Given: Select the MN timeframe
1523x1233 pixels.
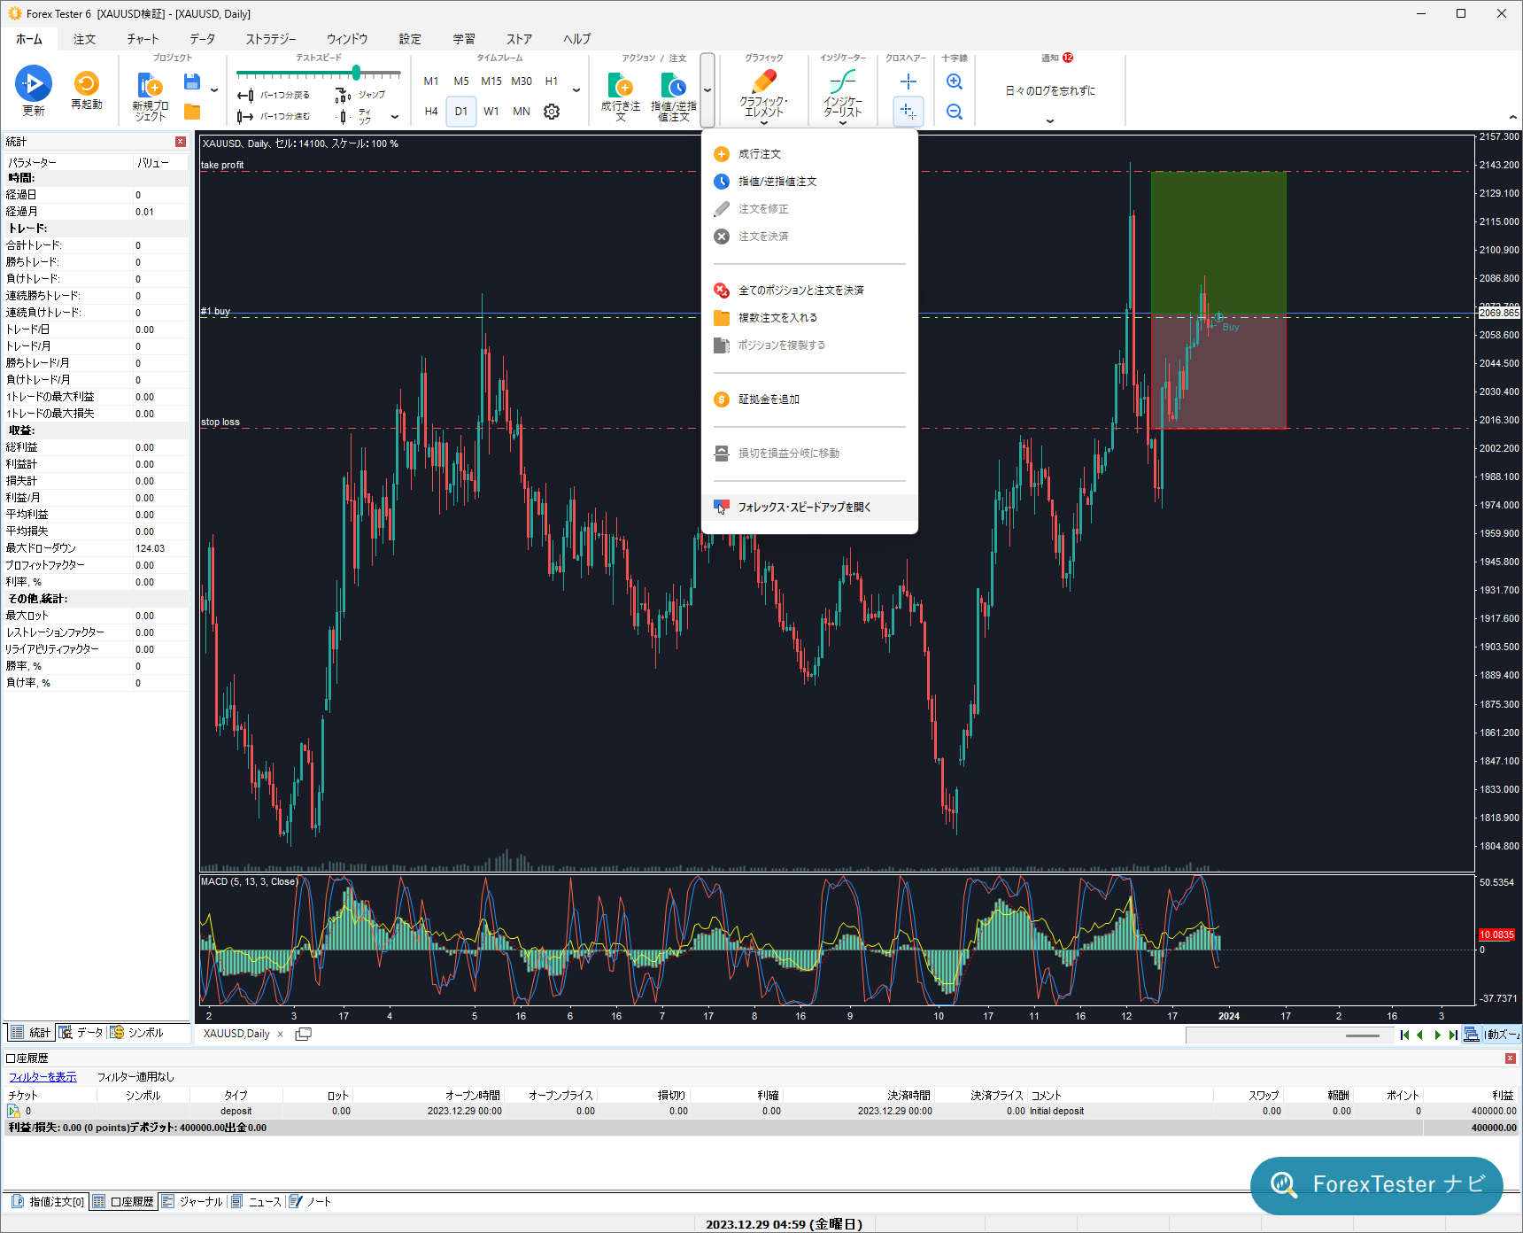Looking at the screenshot, I should pyautogui.click(x=522, y=112).
